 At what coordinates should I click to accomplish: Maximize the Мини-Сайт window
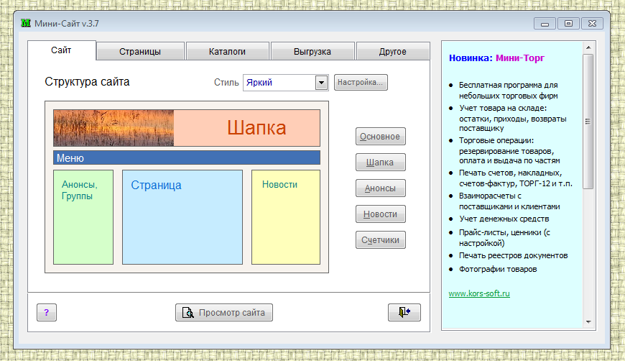568,24
